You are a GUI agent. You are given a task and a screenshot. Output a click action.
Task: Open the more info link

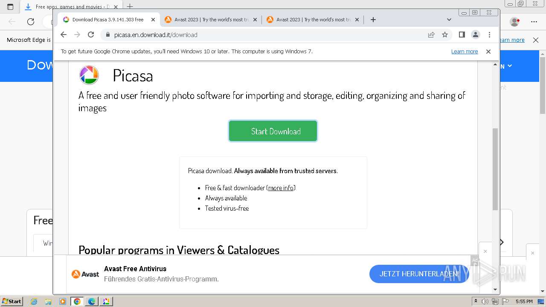pyautogui.click(x=281, y=188)
